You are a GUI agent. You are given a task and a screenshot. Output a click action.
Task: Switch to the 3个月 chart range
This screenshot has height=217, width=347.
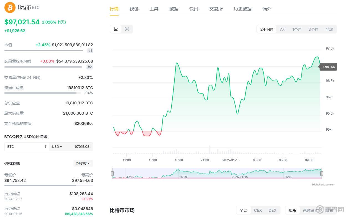[x=313, y=29]
